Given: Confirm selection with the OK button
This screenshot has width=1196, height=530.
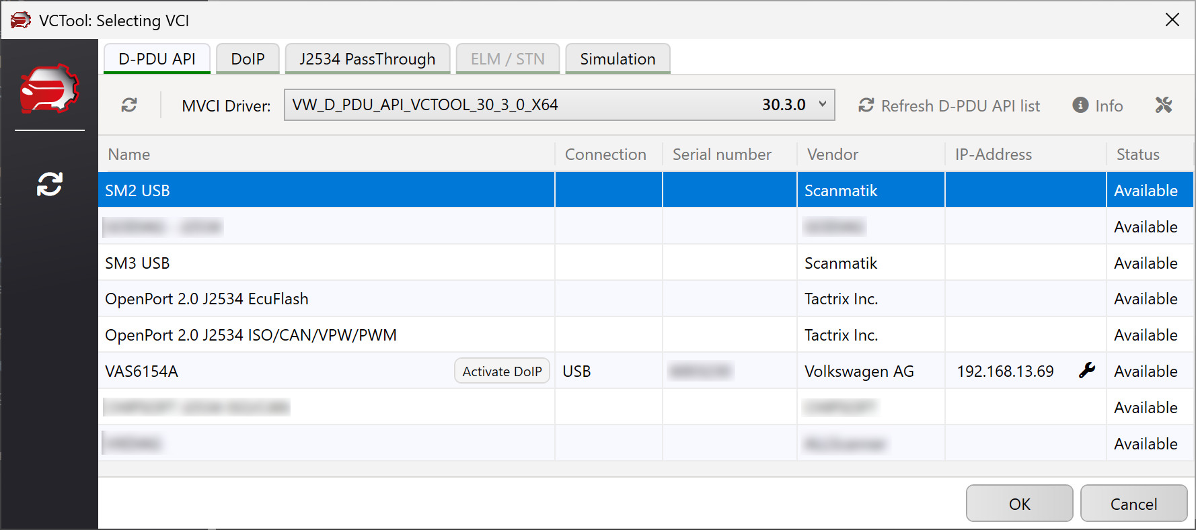Looking at the screenshot, I should coord(1018,504).
